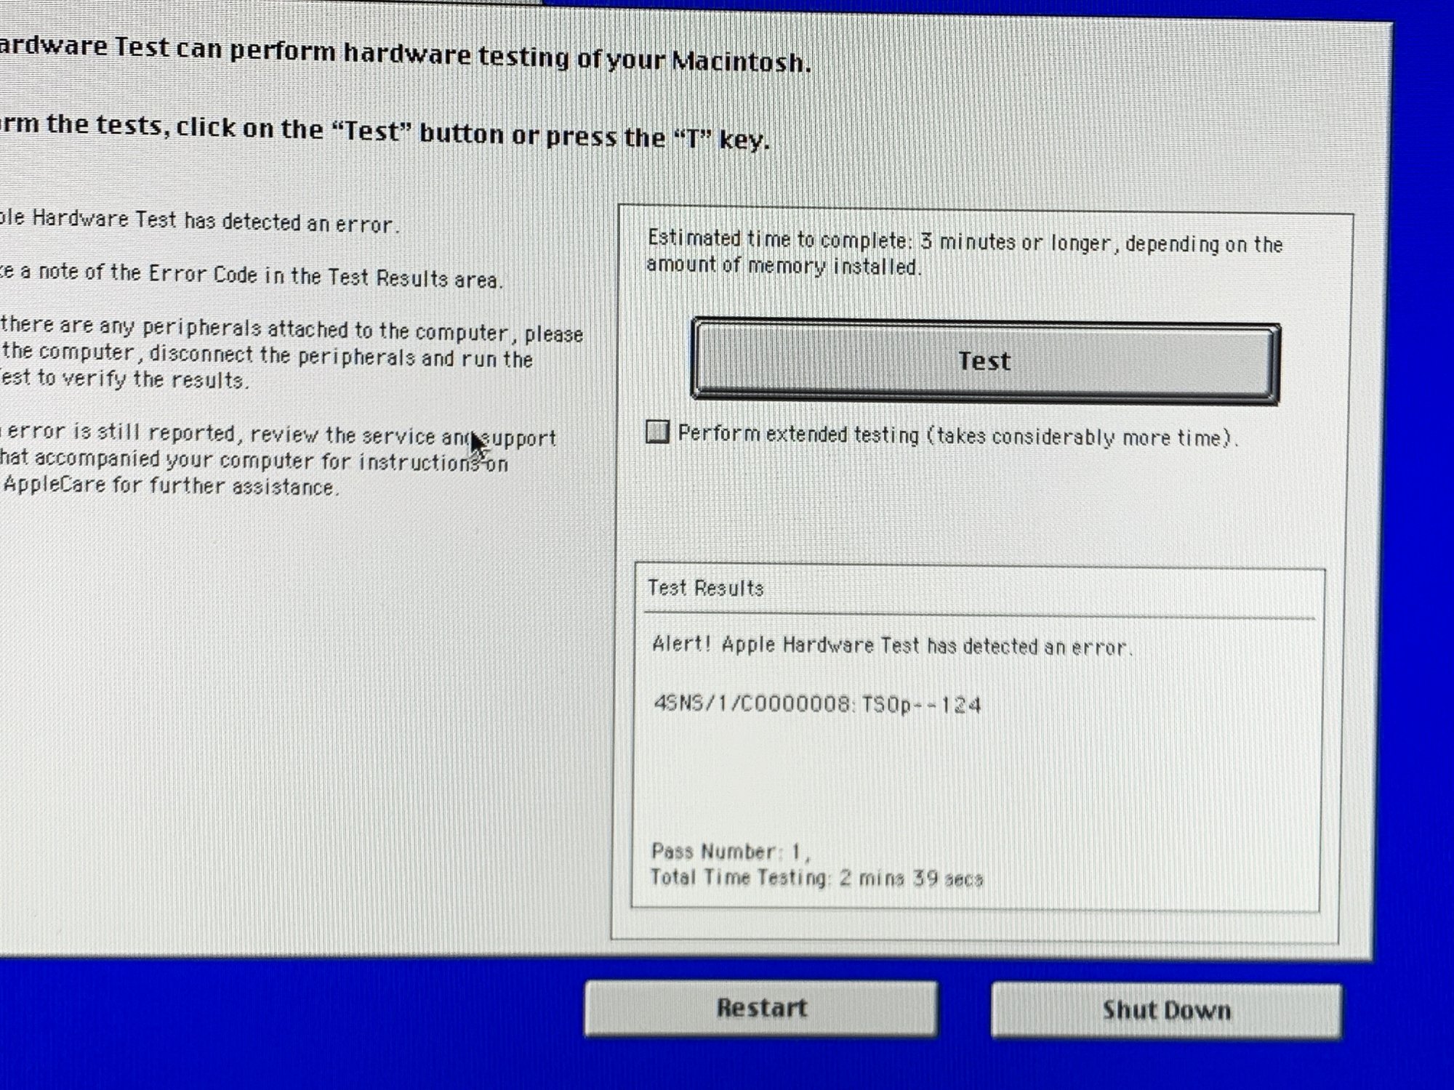
Task: Enable the Perform extended testing checkbox
Action: [x=657, y=432]
